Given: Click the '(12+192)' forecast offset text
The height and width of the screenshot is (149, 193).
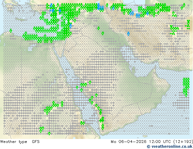Looking at the screenshot, I should [x=183, y=142].
